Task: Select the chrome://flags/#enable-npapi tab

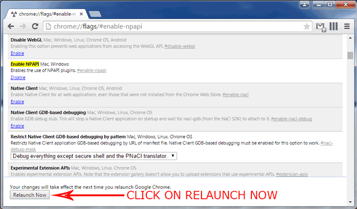Action: tap(46, 14)
